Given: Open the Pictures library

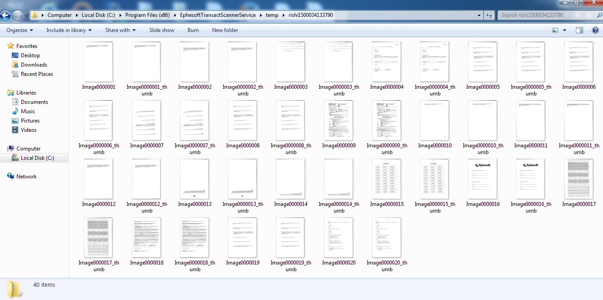Looking at the screenshot, I should pyautogui.click(x=30, y=121).
